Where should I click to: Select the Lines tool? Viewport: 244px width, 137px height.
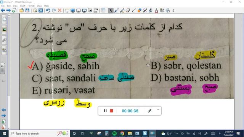click(133, 10)
